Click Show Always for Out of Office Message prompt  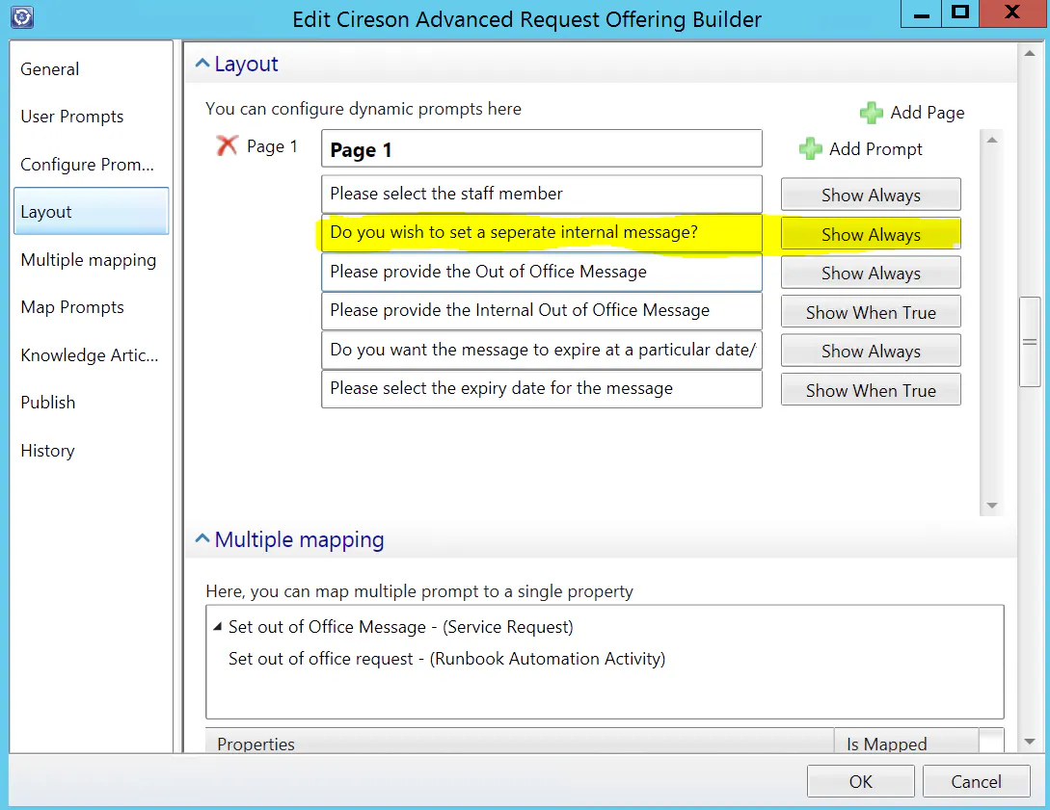tap(871, 273)
